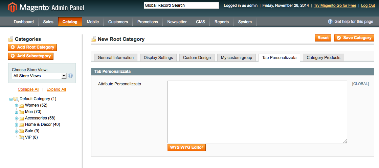Click the help question mark icon in header
The image size is (379, 168).
pos(330,22)
